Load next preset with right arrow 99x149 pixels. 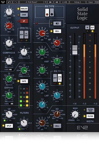pyautogui.click(x=57, y=2)
